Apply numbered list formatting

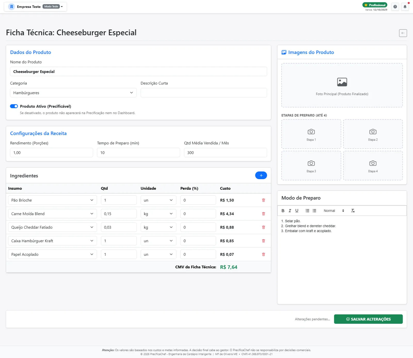(307, 211)
